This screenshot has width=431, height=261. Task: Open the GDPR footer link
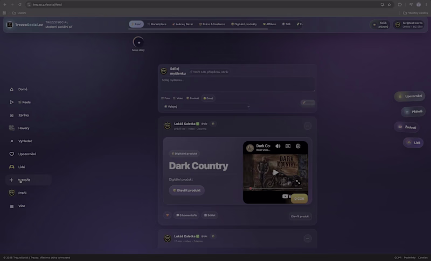coord(398,258)
